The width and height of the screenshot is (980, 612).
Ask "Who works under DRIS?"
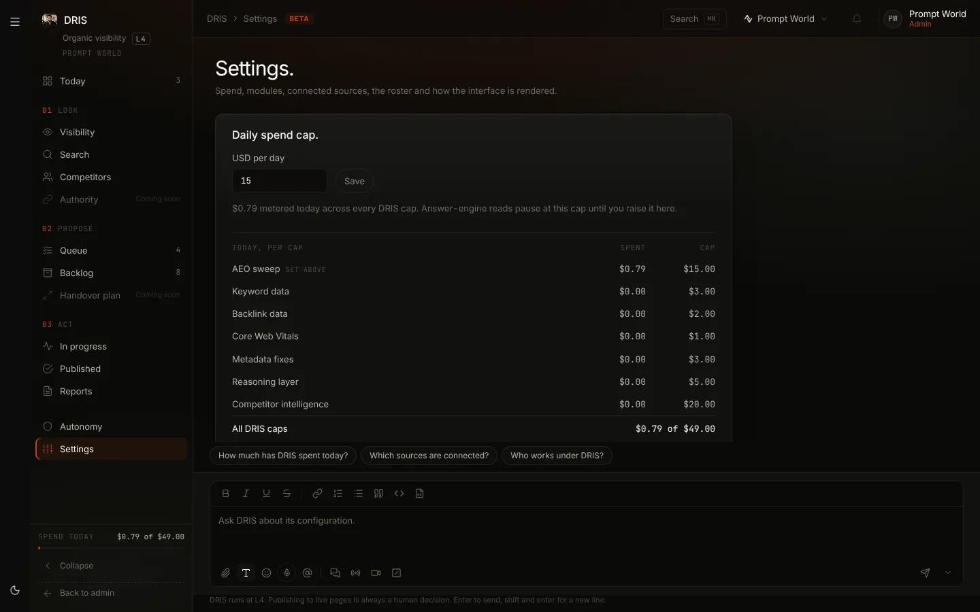(x=557, y=456)
